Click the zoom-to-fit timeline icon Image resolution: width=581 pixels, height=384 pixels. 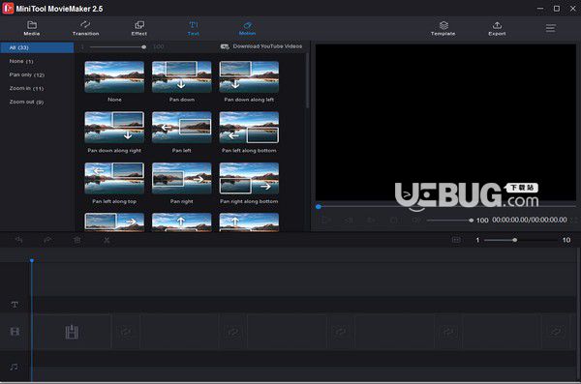(456, 240)
